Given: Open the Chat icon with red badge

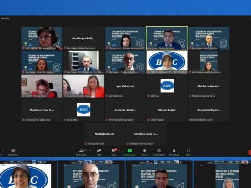Looking at the screenshot, I should click(114, 150).
